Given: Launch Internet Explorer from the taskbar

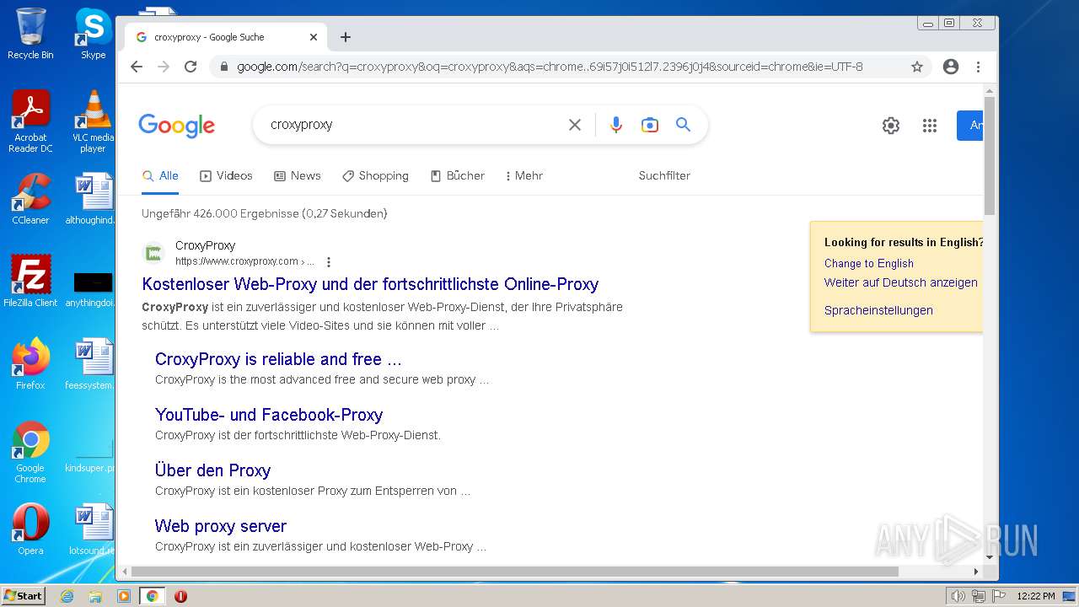Looking at the screenshot, I should [67, 596].
